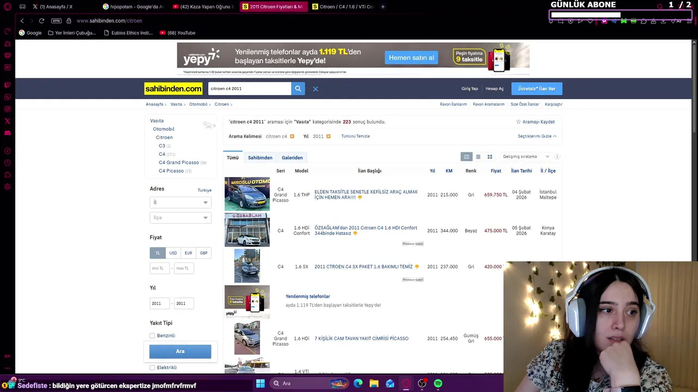The width and height of the screenshot is (698, 392).
Task: Open YouTube (68) bookmark
Action: pyautogui.click(x=177, y=33)
